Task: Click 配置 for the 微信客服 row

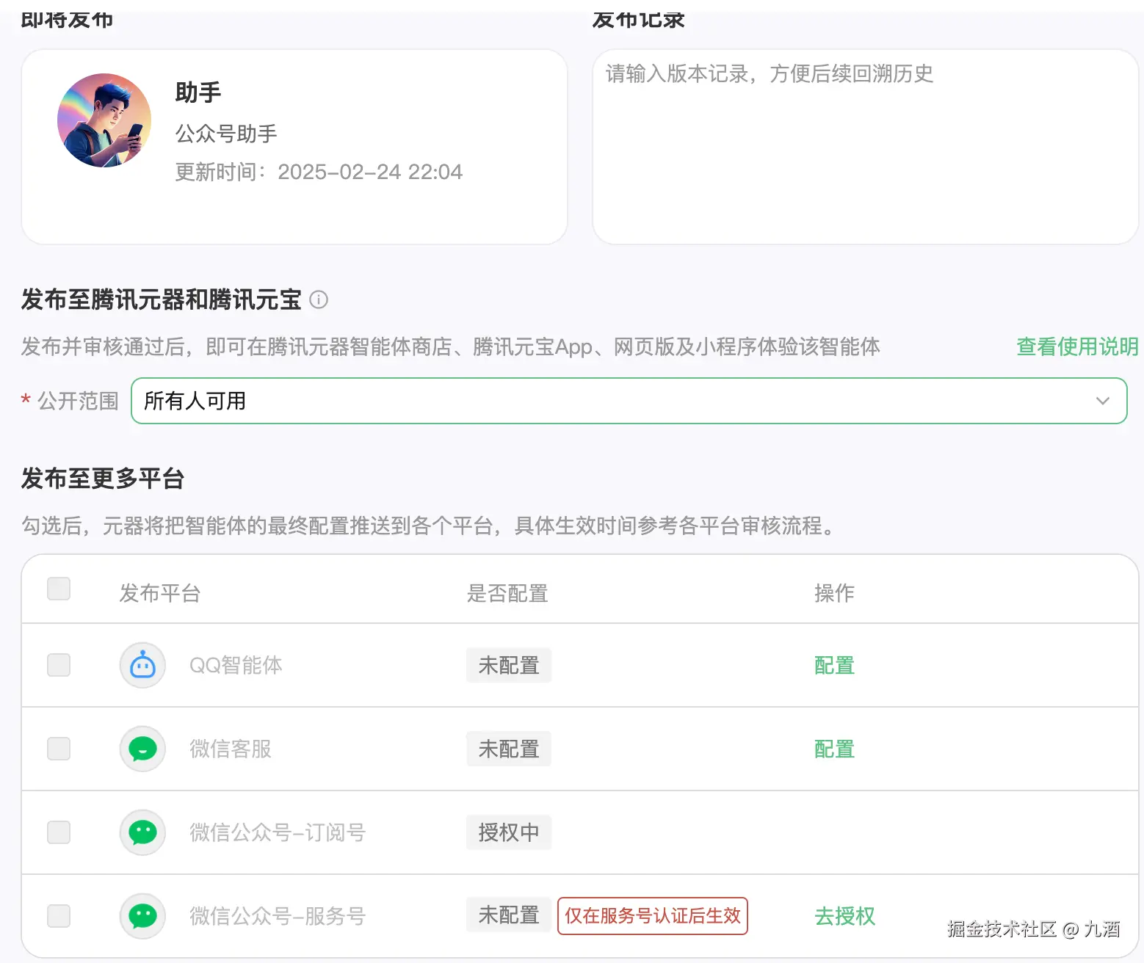Action: (834, 749)
